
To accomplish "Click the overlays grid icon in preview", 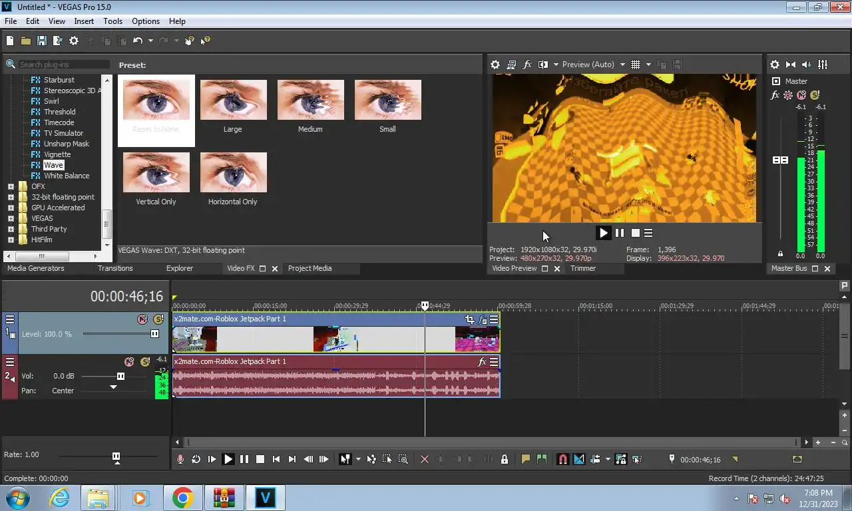I will click(636, 65).
